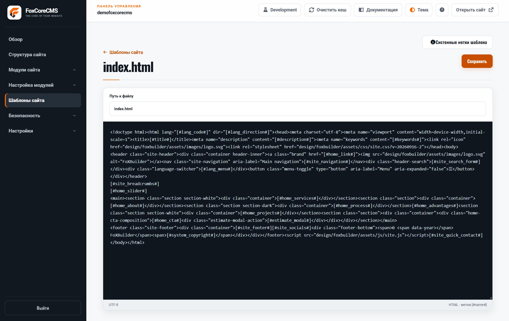Viewport: 509px width, 321px height.
Task: Click the external link icon on Открыть сайт
Action: 491,10
